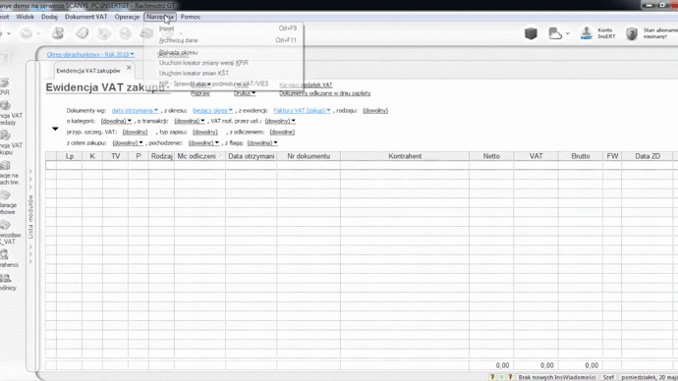
Task: Open the pochodzenie (dowolne) dropdown
Action: 203,143
